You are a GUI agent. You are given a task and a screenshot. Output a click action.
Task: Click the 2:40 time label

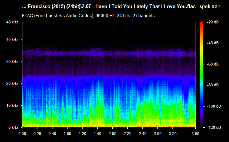coord(142,134)
